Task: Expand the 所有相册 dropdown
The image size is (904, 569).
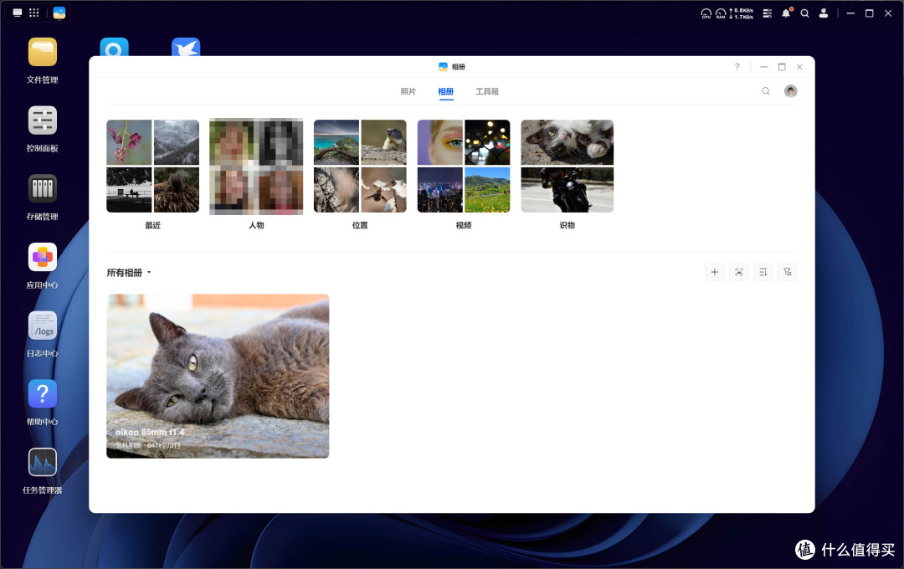Action: coord(129,273)
